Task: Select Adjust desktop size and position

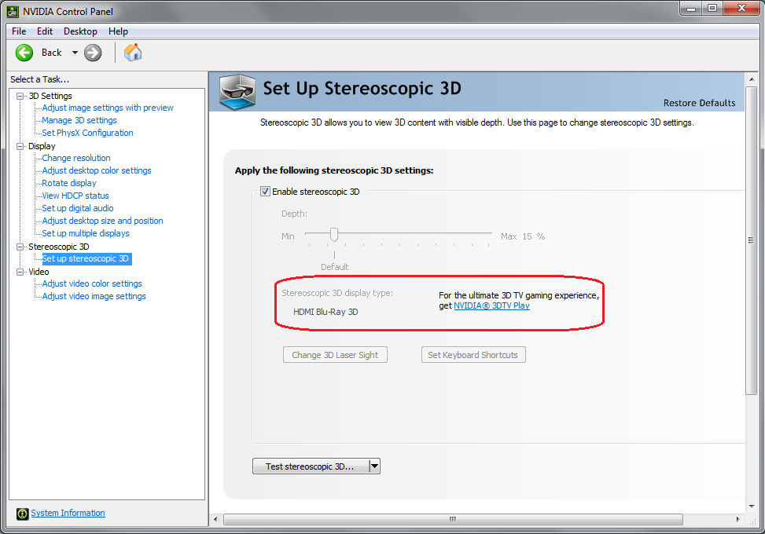Action: click(102, 221)
